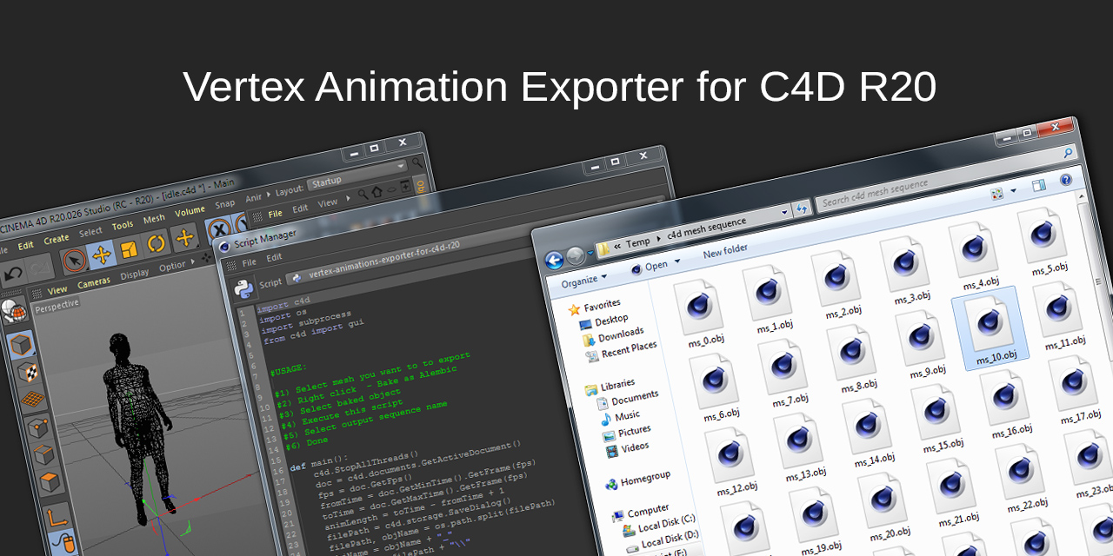Image resolution: width=1113 pixels, height=556 pixels.
Task: Toggle the Y-axis lock
Action: tap(241, 224)
